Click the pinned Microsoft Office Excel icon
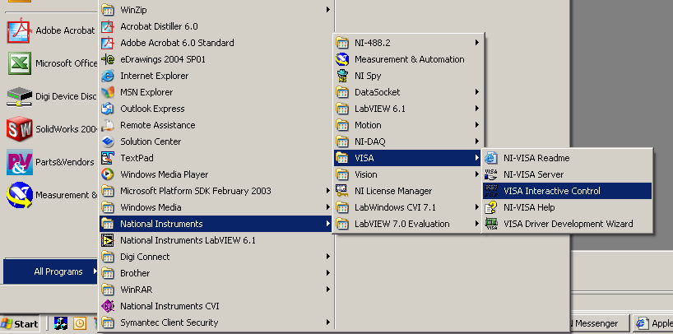The image size is (673, 334). click(19, 63)
